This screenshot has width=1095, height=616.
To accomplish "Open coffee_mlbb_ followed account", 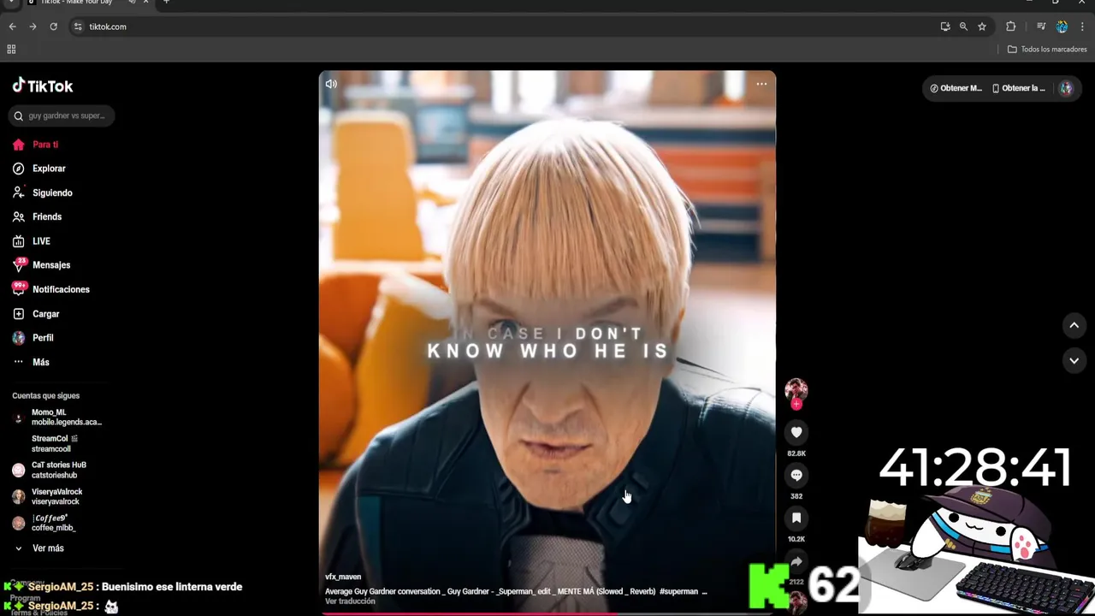I will 47,523.
